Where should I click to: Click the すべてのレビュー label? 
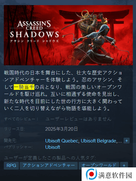21,119
